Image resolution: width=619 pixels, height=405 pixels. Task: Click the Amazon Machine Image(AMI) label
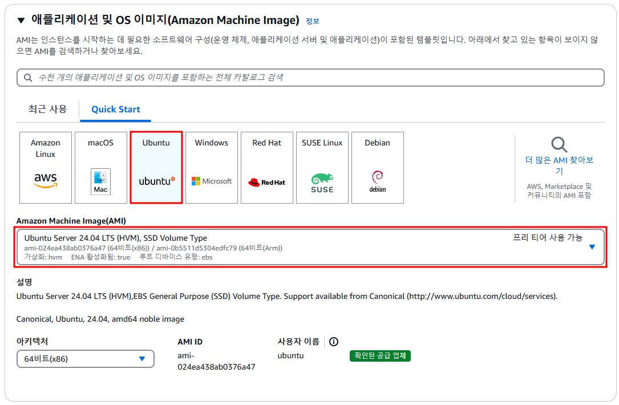pyautogui.click(x=71, y=221)
